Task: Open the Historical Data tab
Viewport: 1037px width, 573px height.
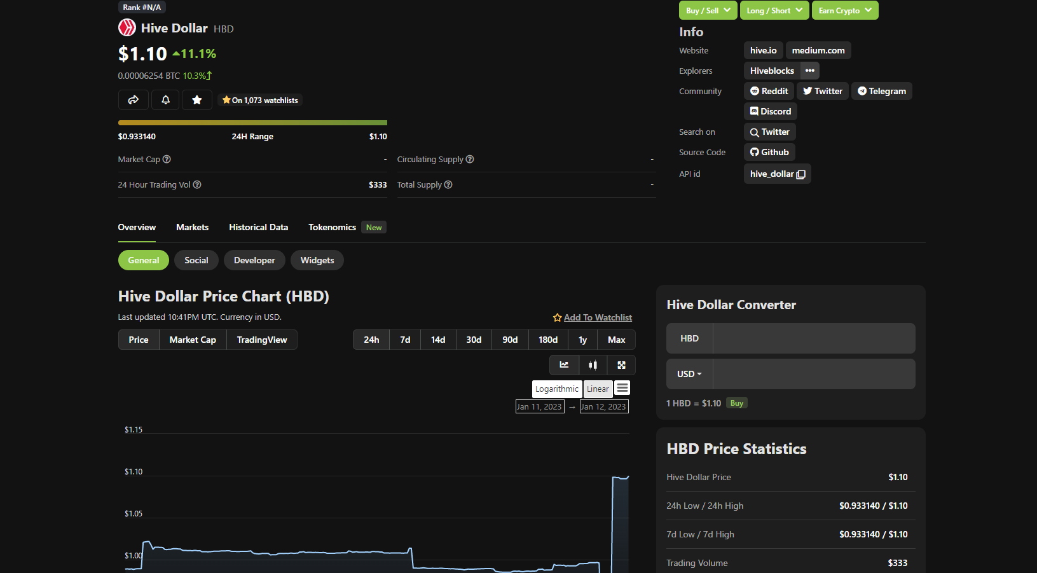Action: 259,227
